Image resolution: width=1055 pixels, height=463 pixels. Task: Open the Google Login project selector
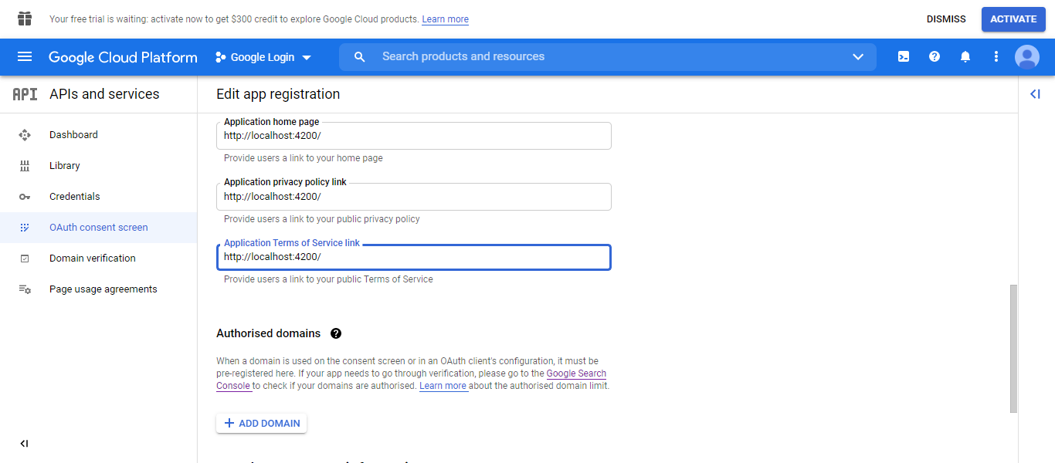pyautogui.click(x=263, y=56)
